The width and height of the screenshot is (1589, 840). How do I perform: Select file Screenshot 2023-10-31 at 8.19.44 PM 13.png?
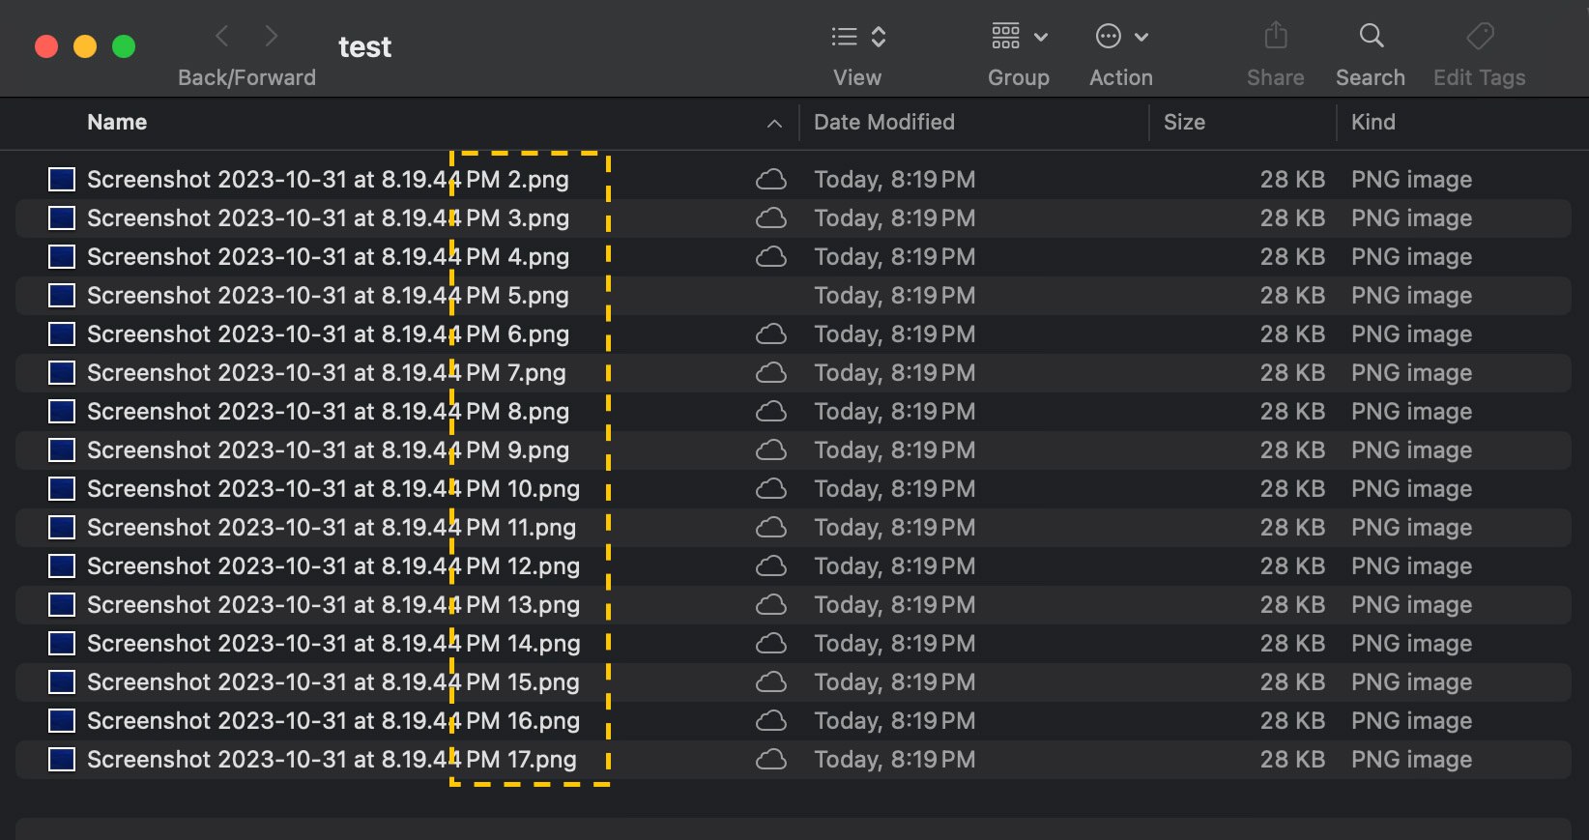(x=333, y=605)
